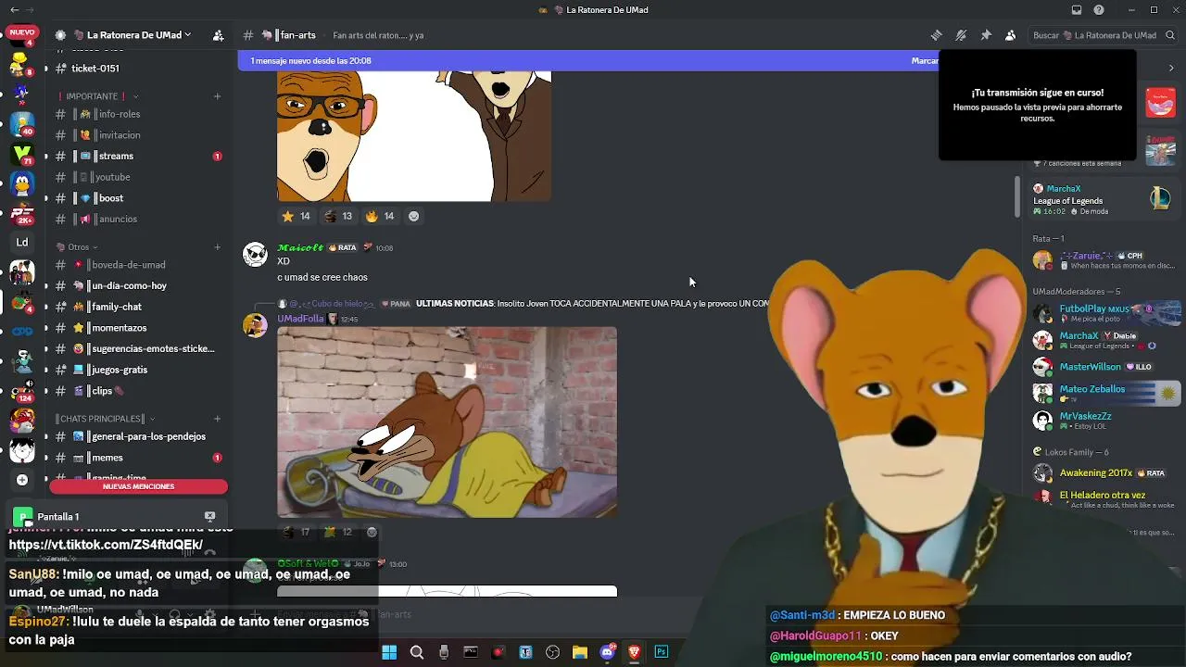Open the NUEVO unread indicator in server list
This screenshot has width=1186, height=667.
(22, 32)
